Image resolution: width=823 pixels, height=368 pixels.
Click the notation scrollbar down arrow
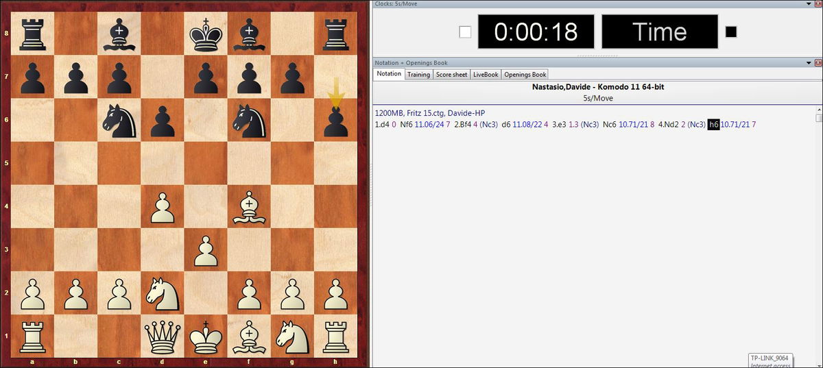[819, 118]
